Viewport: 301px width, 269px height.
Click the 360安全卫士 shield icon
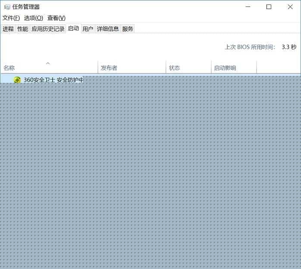17,79
